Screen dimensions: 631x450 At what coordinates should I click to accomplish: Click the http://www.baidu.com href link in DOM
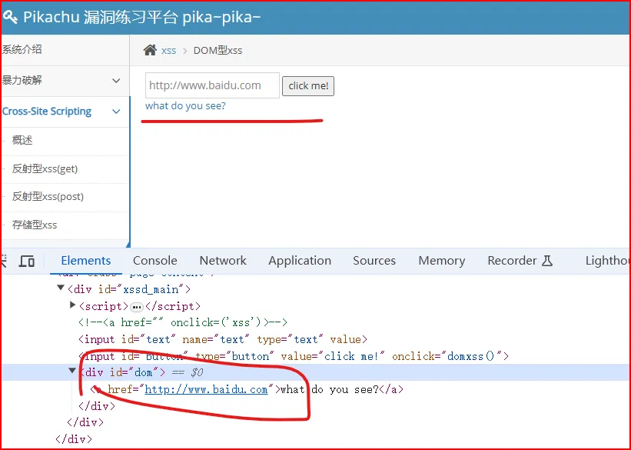(x=206, y=389)
